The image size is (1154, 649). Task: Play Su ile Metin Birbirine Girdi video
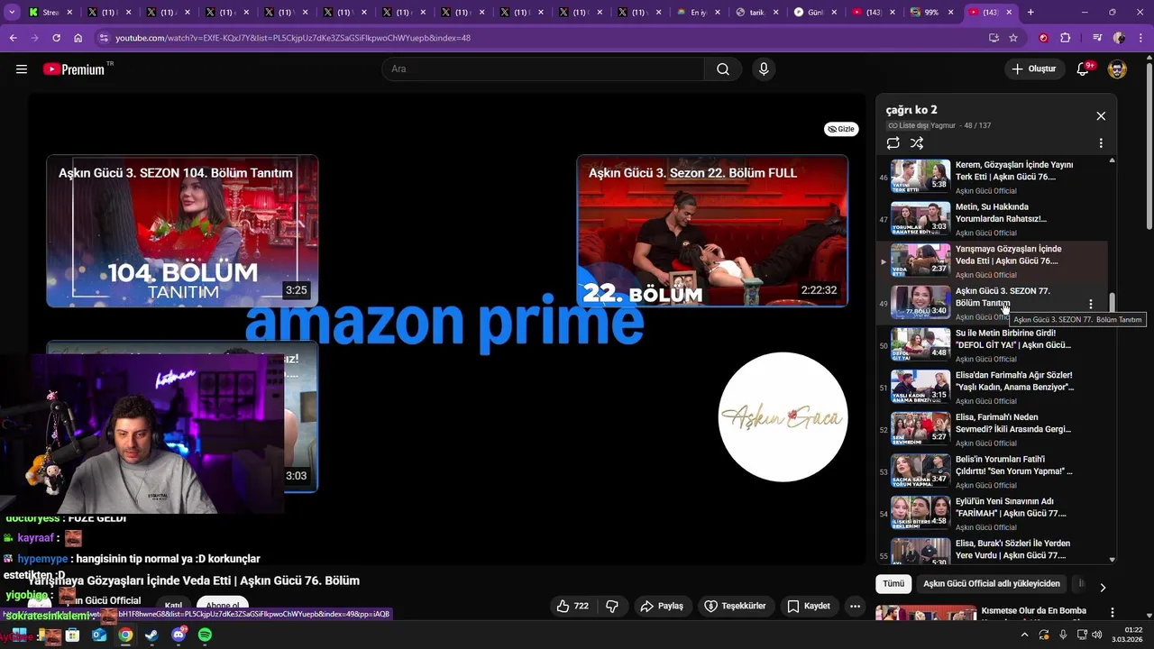click(x=994, y=345)
